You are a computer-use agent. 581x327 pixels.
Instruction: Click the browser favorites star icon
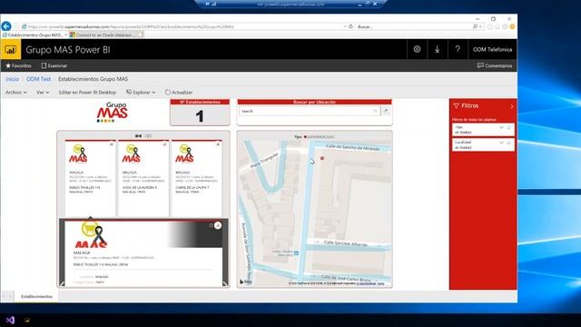tap(497, 26)
